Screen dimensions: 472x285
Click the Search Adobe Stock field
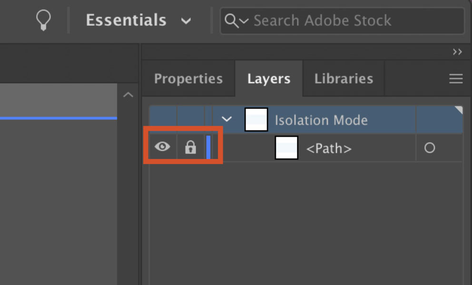342,21
